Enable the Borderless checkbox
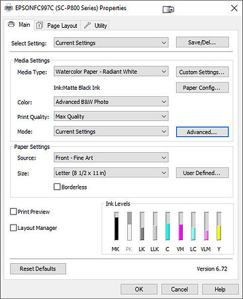Screen dimensions: 243x299 [57, 187]
